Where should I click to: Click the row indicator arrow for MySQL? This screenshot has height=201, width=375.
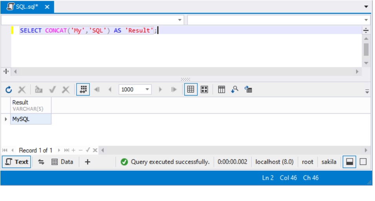click(6, 119)
